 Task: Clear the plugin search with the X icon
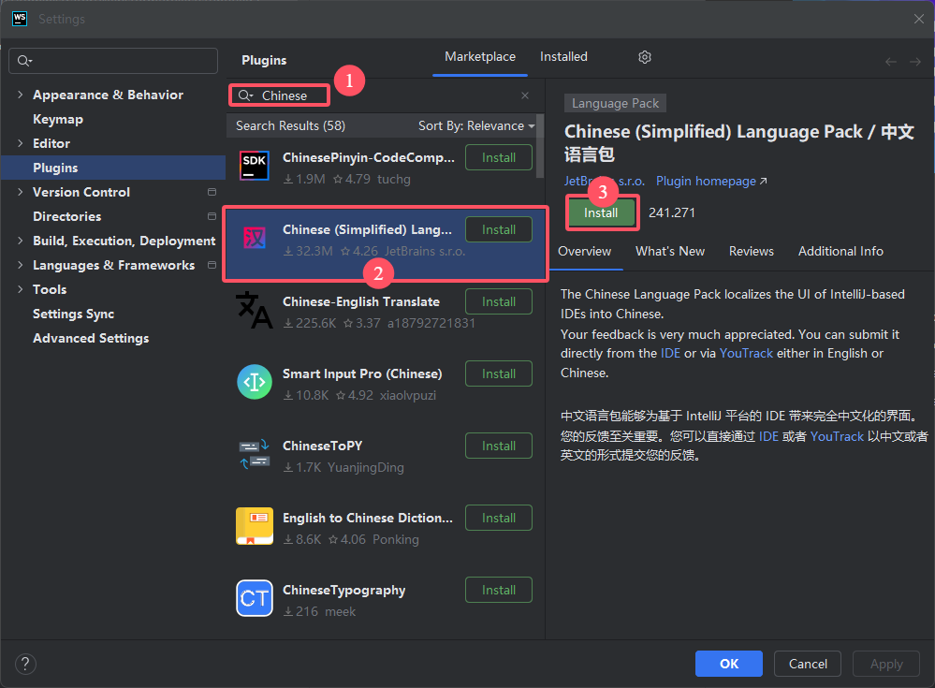tap(525, 95)
